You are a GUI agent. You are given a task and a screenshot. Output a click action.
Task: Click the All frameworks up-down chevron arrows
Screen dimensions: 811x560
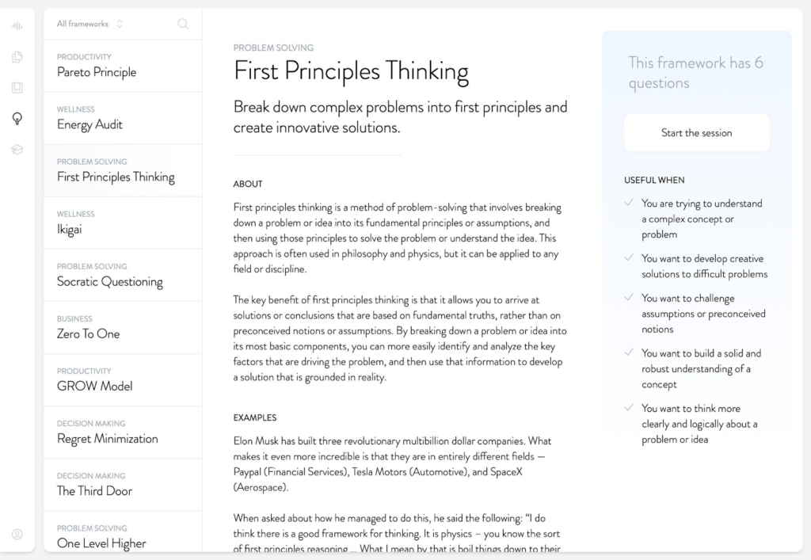[x=120, y=24]
